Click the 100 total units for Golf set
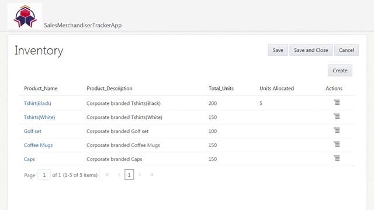Screen dimensions: 374x210 click(x=213, y=131)
